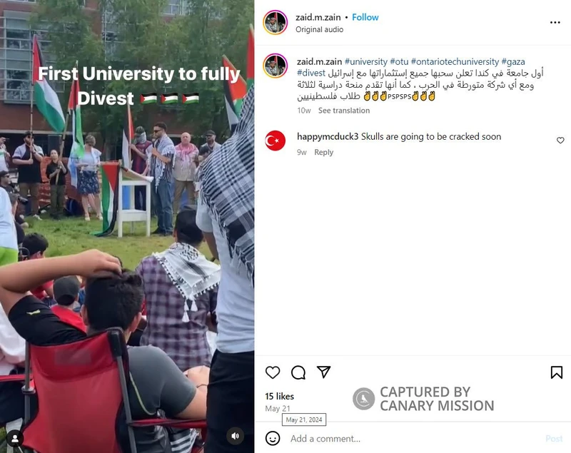Like happymcduck3's comment with the small heart

[560, 140]
